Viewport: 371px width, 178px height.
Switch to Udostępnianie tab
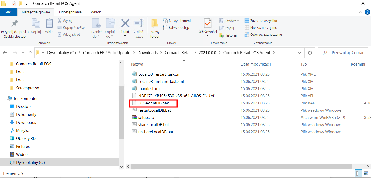pos(70,12)
